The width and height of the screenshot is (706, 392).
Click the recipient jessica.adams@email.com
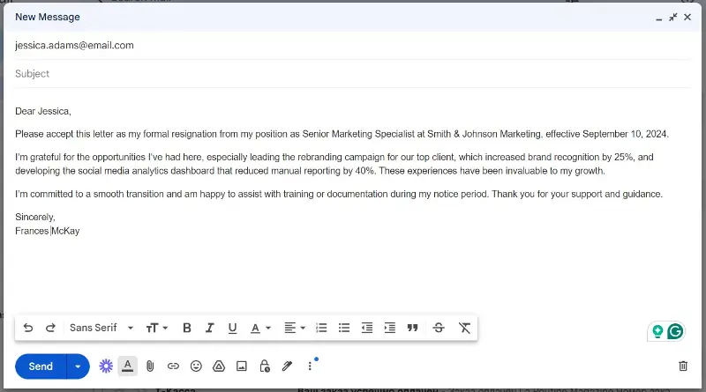(x=74, y=46)
